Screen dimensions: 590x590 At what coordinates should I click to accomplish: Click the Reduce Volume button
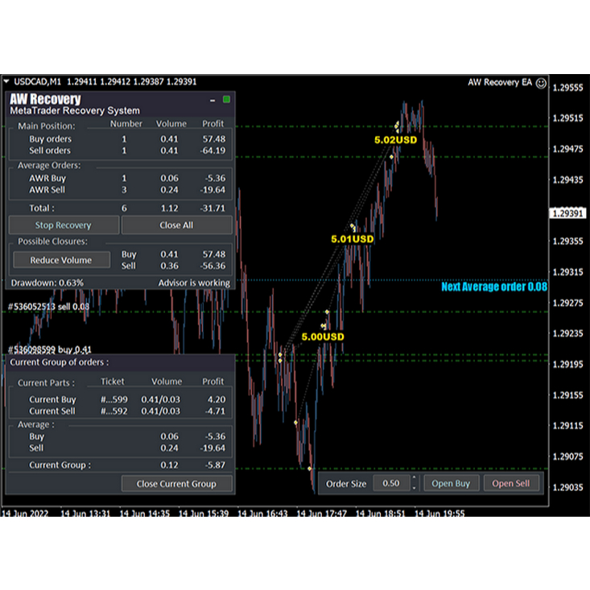click(61, 260)
